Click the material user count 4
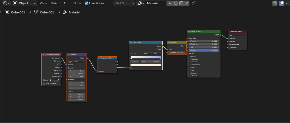The height and width of the screenshot is (123, 290). [170, 3]
